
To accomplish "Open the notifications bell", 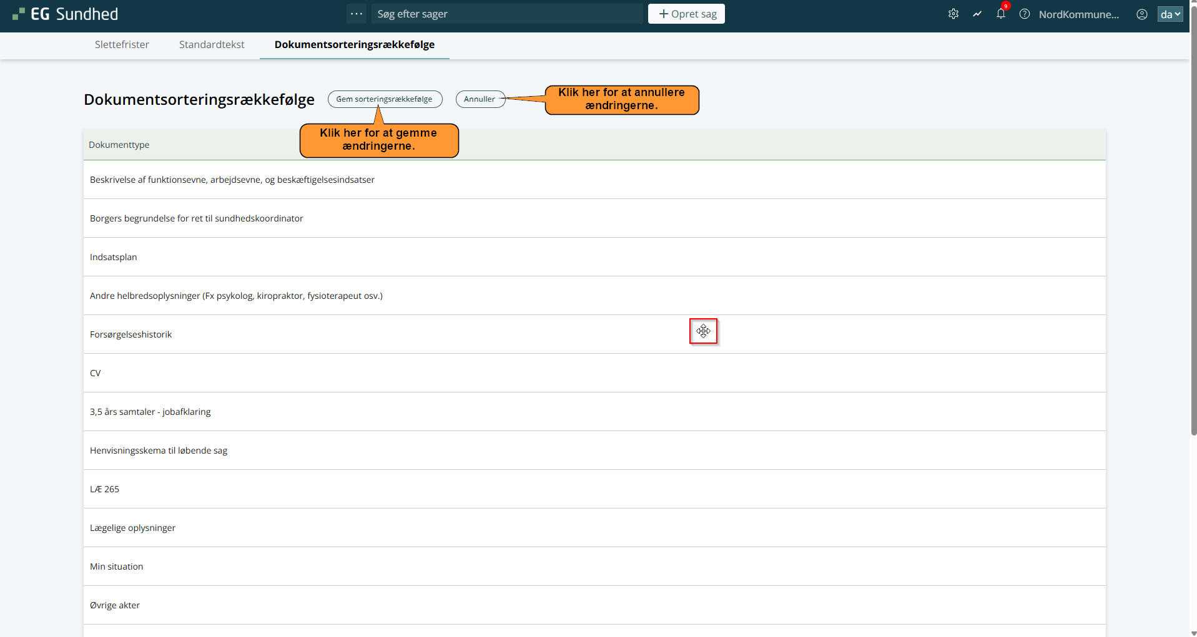I will click(x=1000, y=14).
